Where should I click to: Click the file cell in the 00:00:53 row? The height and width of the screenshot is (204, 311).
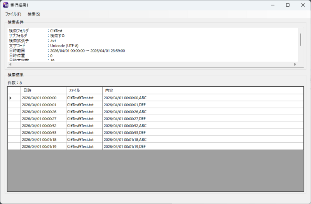(84, 133)
